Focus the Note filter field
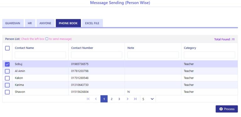 click(x=153, y=55)
